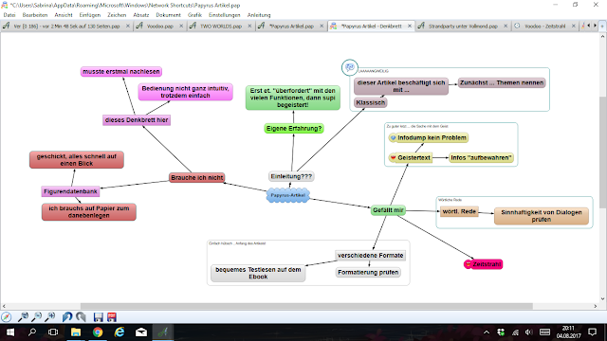Open Chrome from the Windows taskbar
Screen dimensions: 607x341
click(98, 332)
